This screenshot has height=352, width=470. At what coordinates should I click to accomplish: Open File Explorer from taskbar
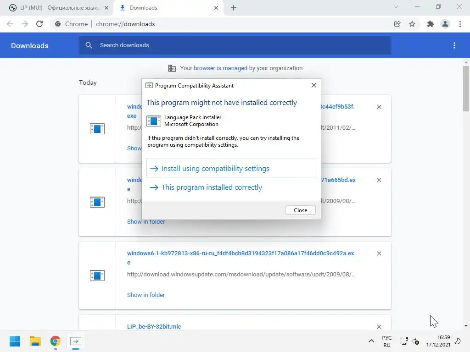click(35, 341)
